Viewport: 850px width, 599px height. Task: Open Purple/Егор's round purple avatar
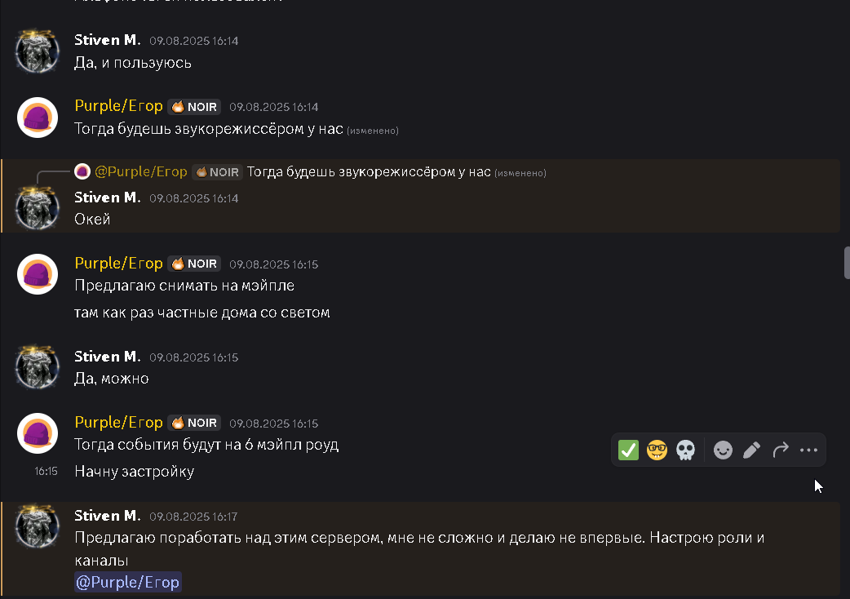pos(38,118)
